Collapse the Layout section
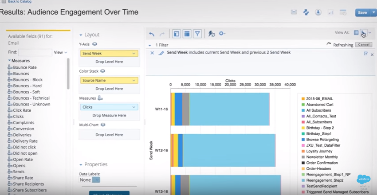 coord(81,35)
